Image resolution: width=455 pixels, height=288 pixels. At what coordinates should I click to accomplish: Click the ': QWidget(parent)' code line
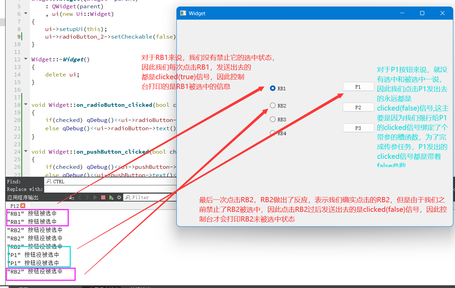click(74, 6)
